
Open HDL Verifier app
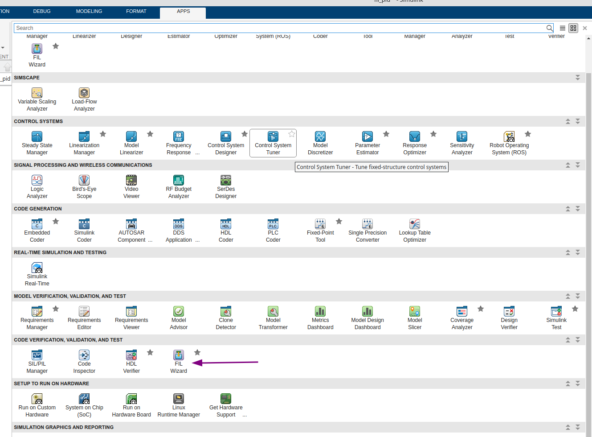(131, 361)
